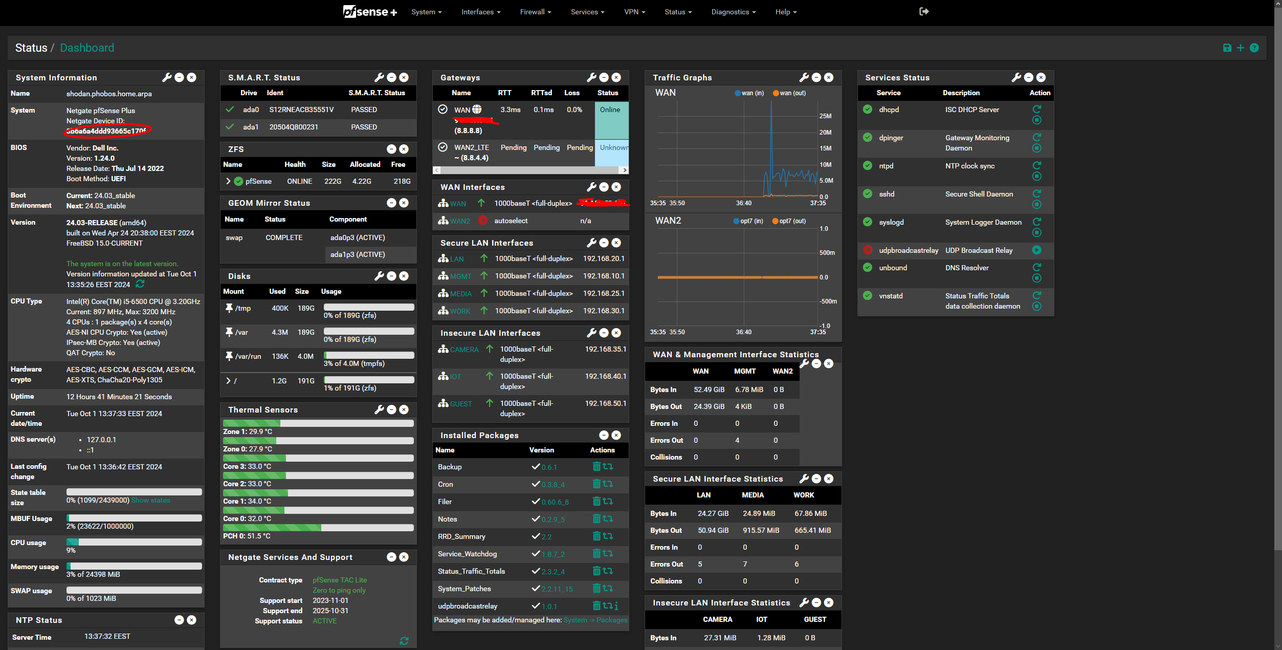Image resolution: width=1282 pixels, height=650 pixels.
Task: Delete the Cron package with trash icon
Action: [596, 484]
